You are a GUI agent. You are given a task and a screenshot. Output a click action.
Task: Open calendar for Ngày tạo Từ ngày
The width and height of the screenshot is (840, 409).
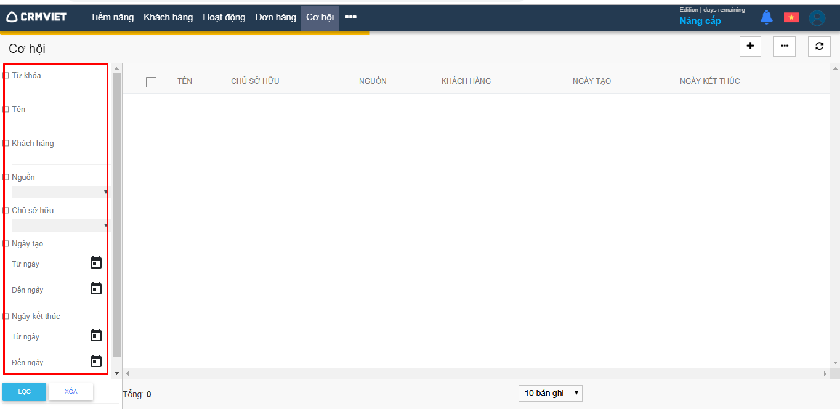click(96, 263)
